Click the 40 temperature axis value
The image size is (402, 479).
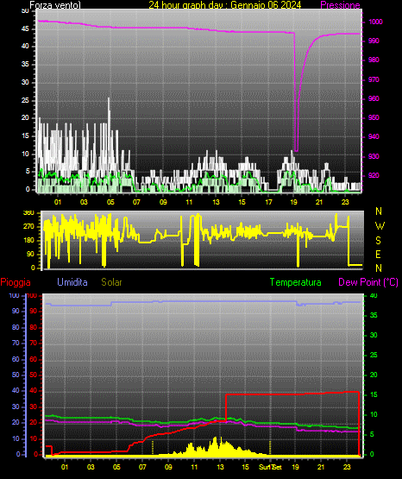pos(374,295)
